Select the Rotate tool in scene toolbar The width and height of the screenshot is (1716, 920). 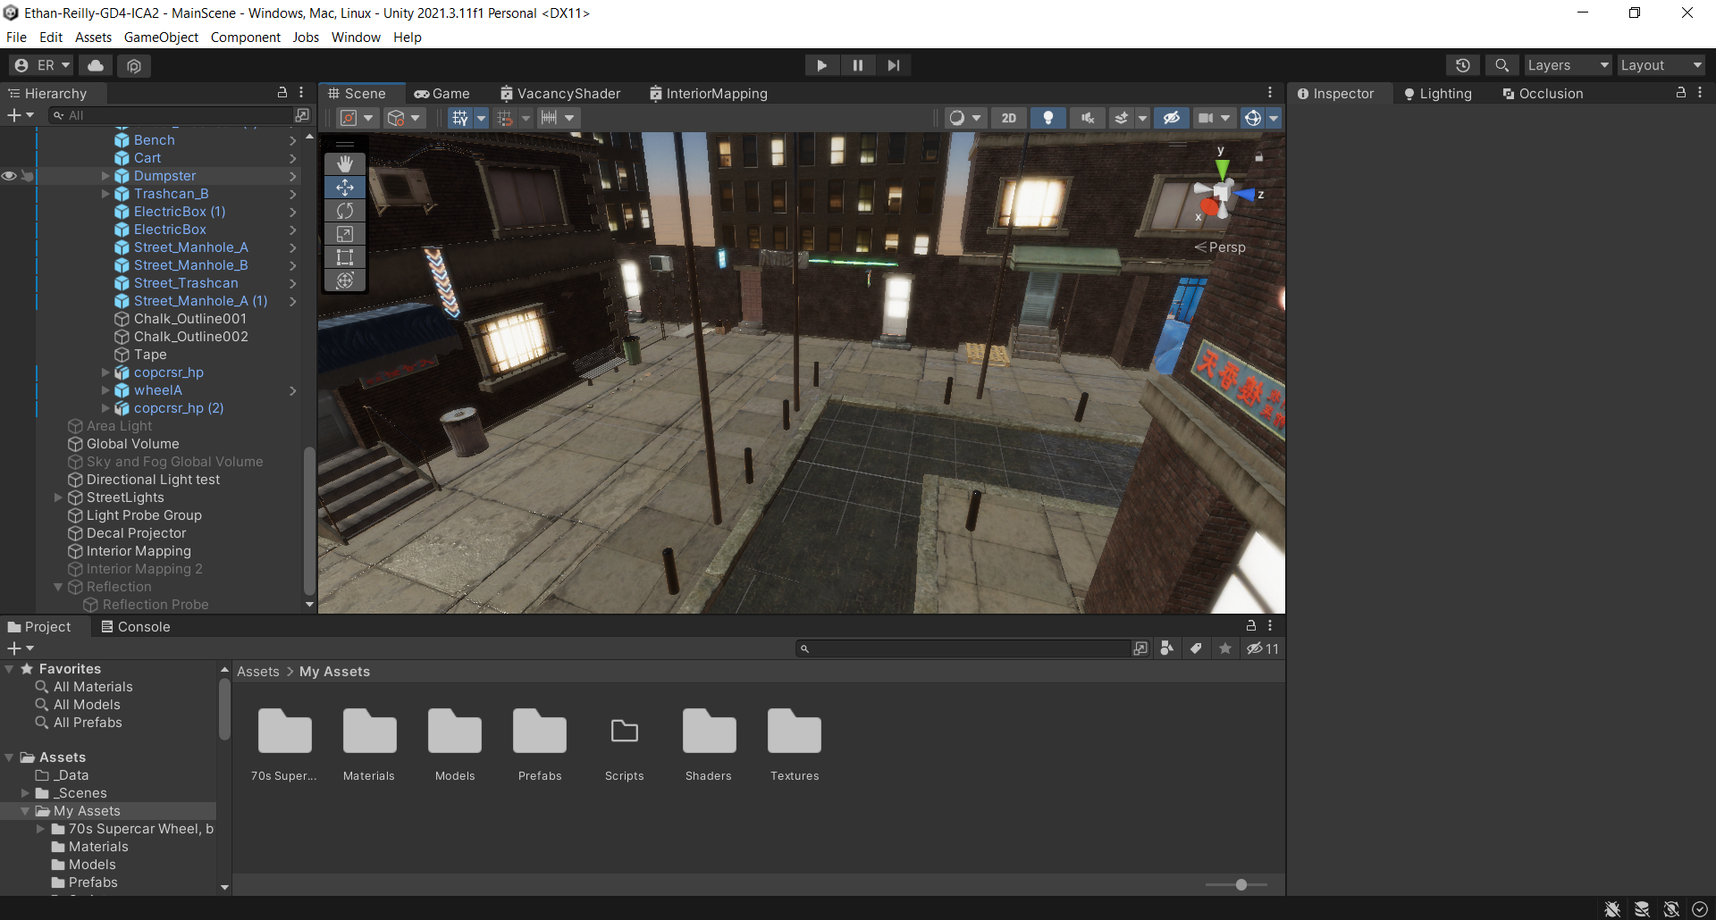345,211
